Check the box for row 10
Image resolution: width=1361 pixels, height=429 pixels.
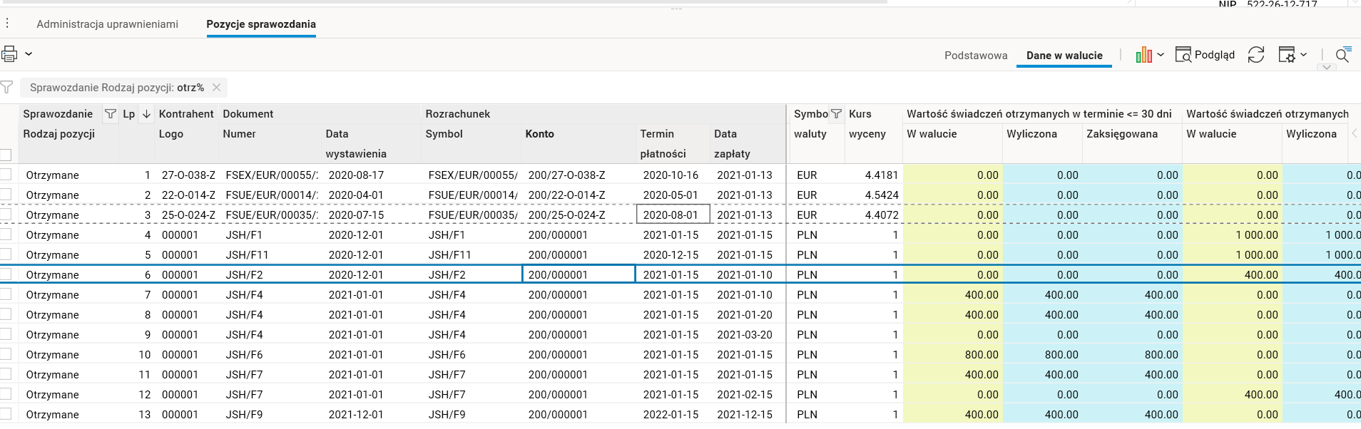(x=6, y=354)
